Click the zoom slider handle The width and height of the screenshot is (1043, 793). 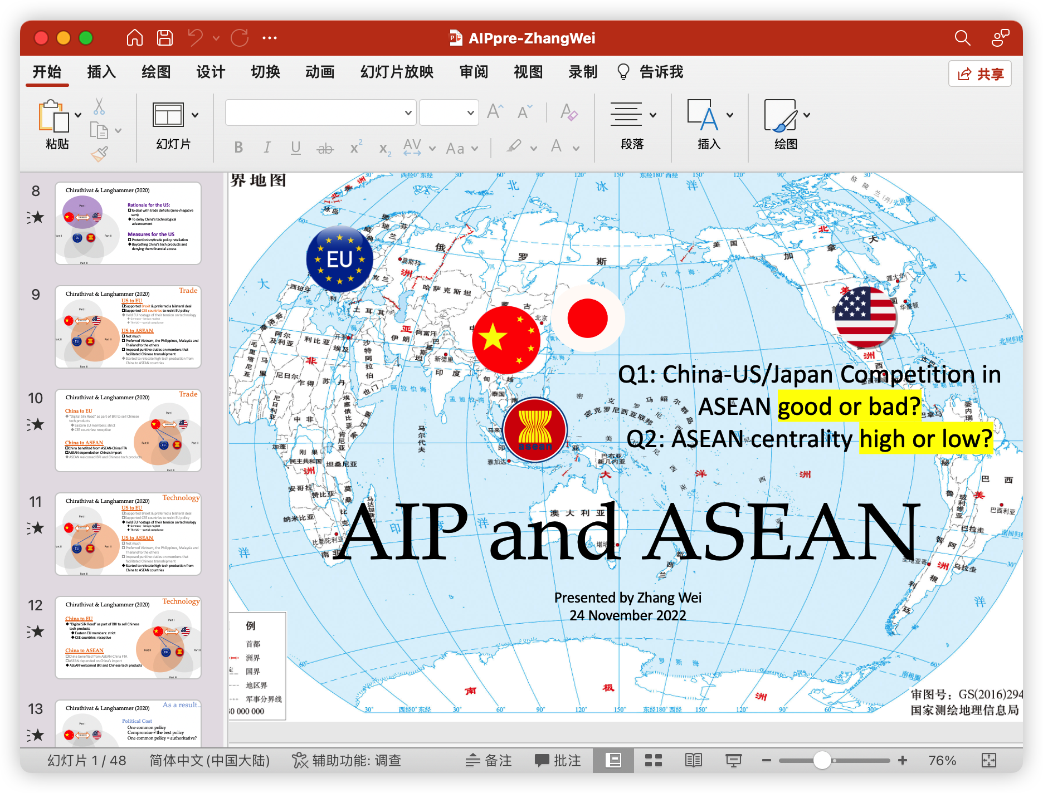pyautogui.click(x=822, y=760)
